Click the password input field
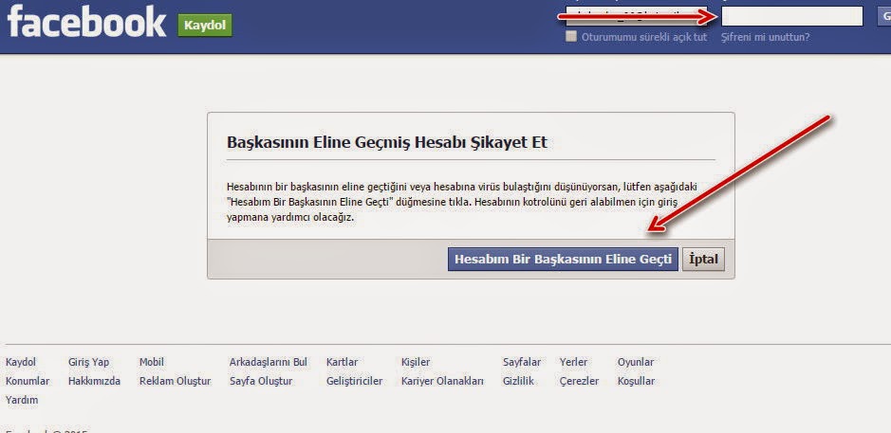 (792, 16)
